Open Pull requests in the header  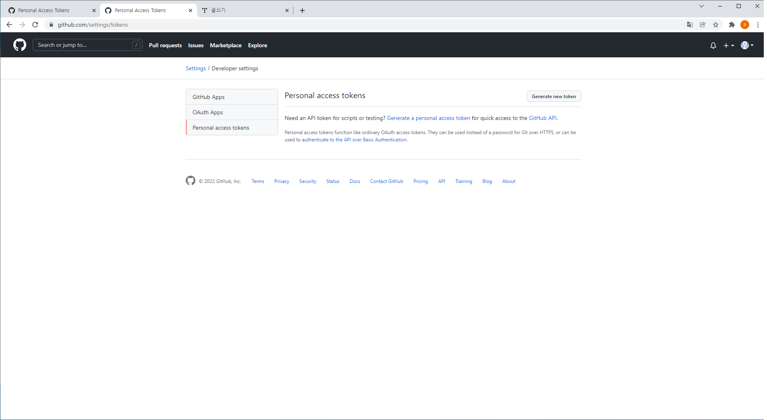[166, 45]
